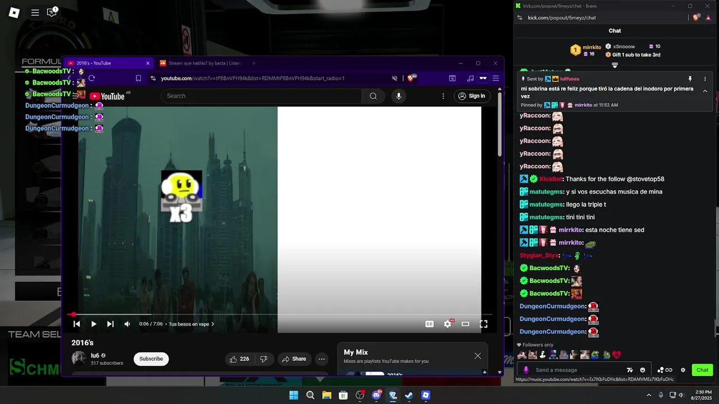Open YouTube settings three-dot menu
This screenshot has height=404, width=719.
click(x=443, y=96)
